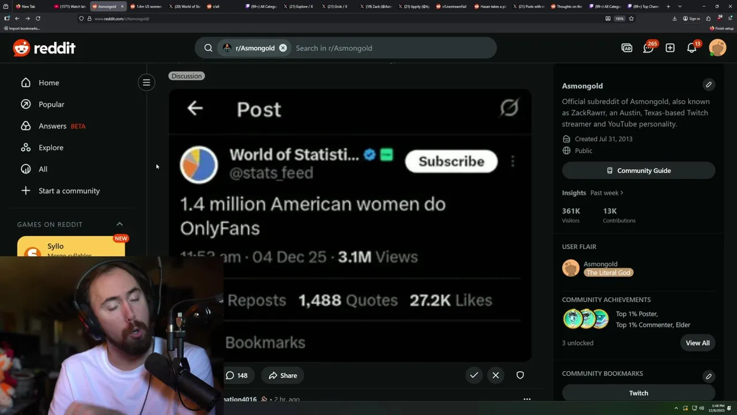This screenshot has width=737, height=415.
Task: List all tabs dropdown arrow
Action: (680, 6)
